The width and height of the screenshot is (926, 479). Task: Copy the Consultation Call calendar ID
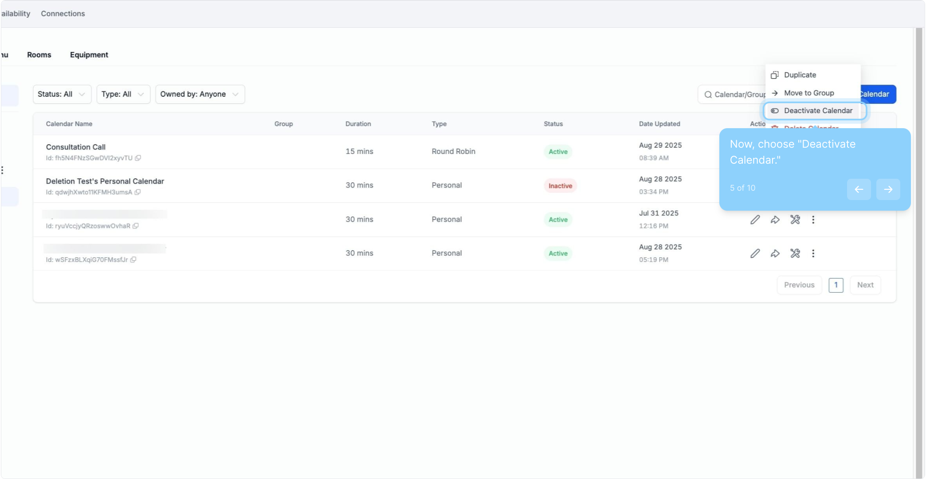[x=138, y=158]
